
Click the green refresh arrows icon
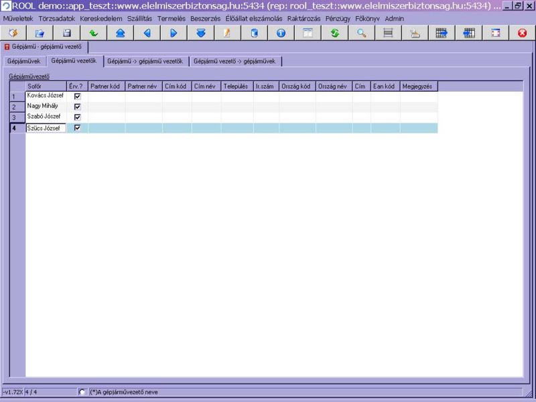click(x=334, y=33)
